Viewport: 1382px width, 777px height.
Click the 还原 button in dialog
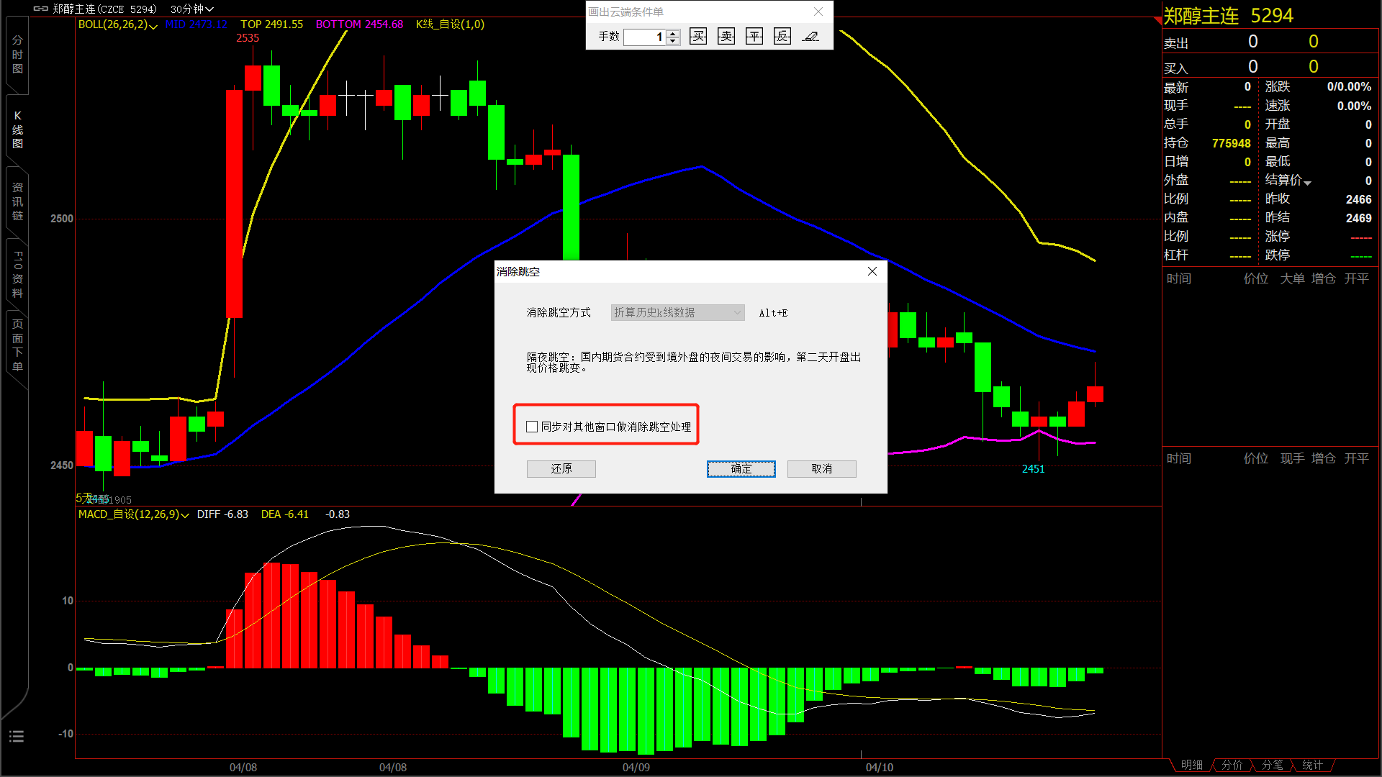coord(561,469)
